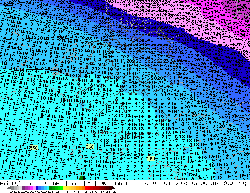250x193 pixels.
Task: Click the '[gdmp][°C]' units label
Action: (81, 184)
